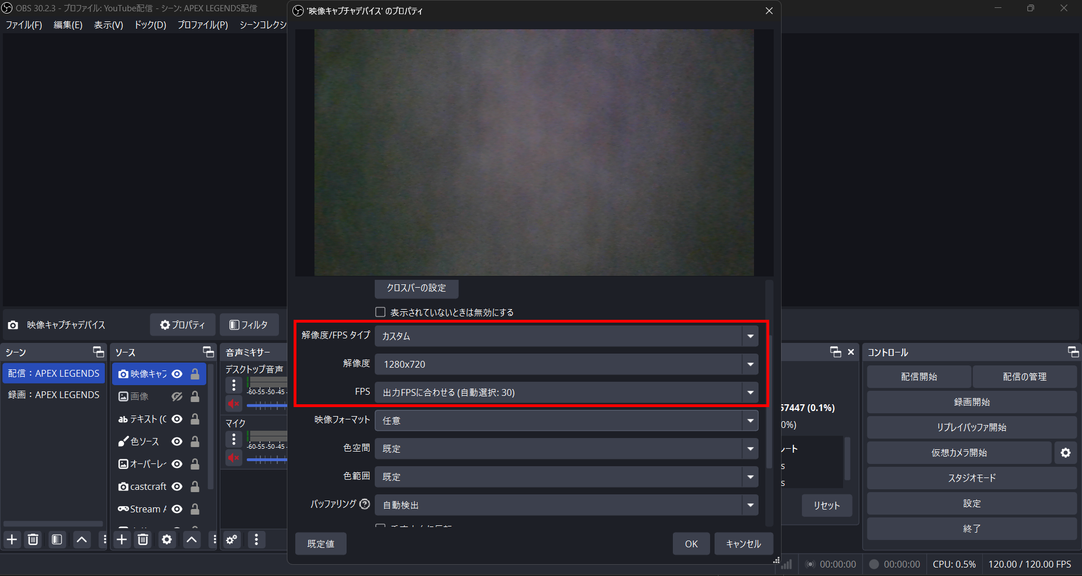Open FPS dropdown showing 出力FPSに合わせる
The height and width of the screenshot is (576, 1082).
click(566, 392)
